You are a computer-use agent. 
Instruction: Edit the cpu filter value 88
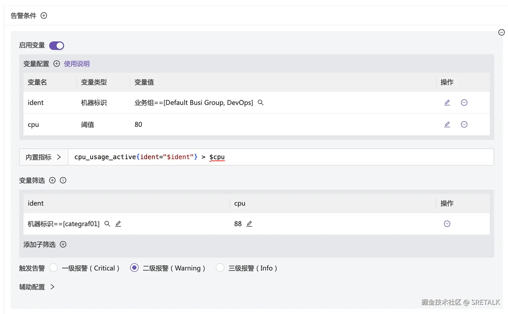(x=249, y=224)
